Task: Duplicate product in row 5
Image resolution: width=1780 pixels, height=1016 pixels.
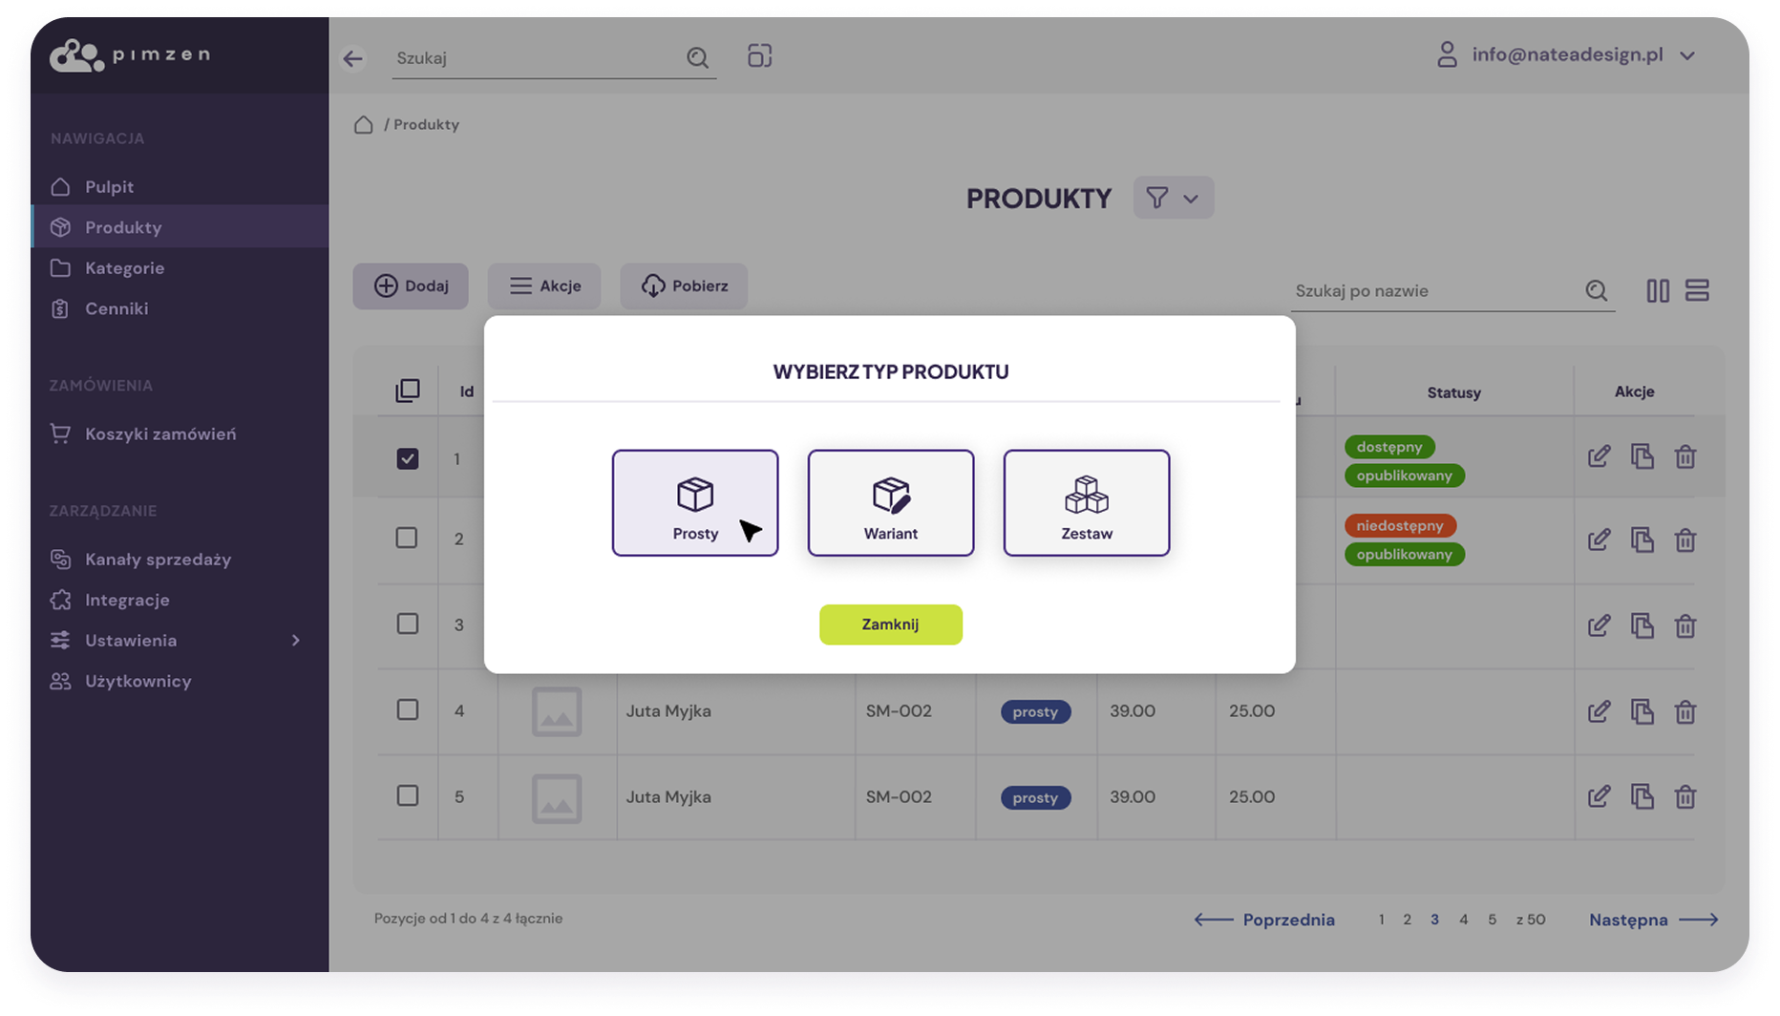Action: coord(1642,796)
